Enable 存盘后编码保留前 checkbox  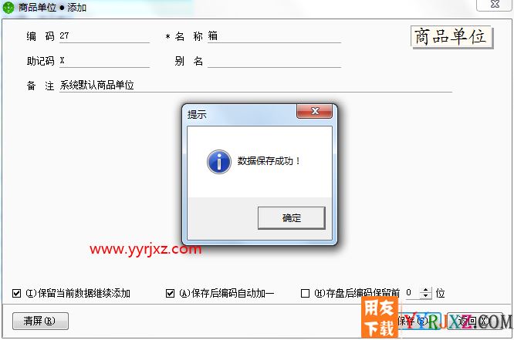(x=305, y=293)
